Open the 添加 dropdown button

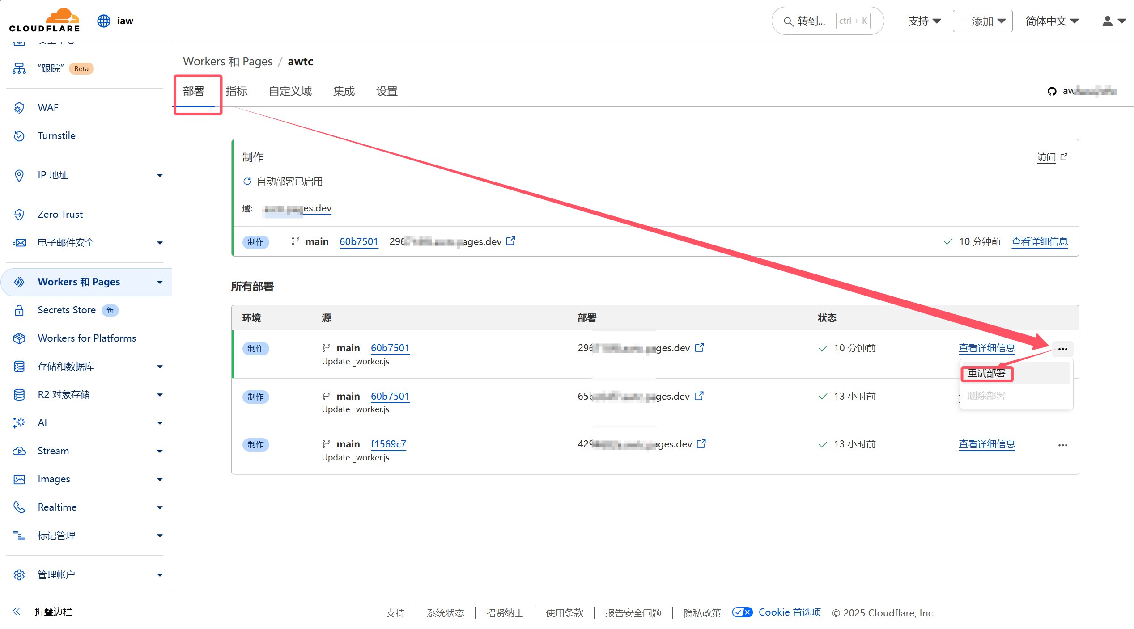[982, 21]
